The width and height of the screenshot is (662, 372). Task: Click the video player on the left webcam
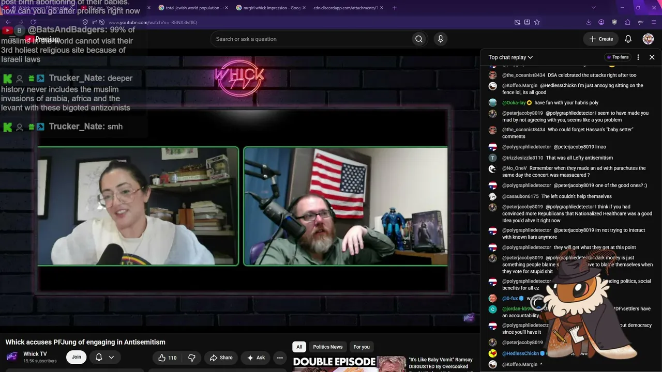[138, 207]
